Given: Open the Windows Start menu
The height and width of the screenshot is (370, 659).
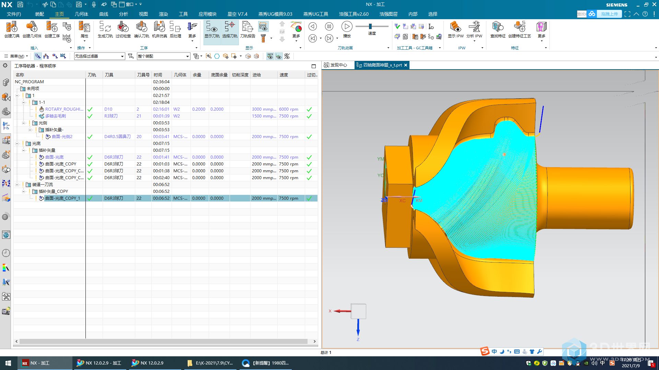Looking at the screenshot, I should 8,363.
